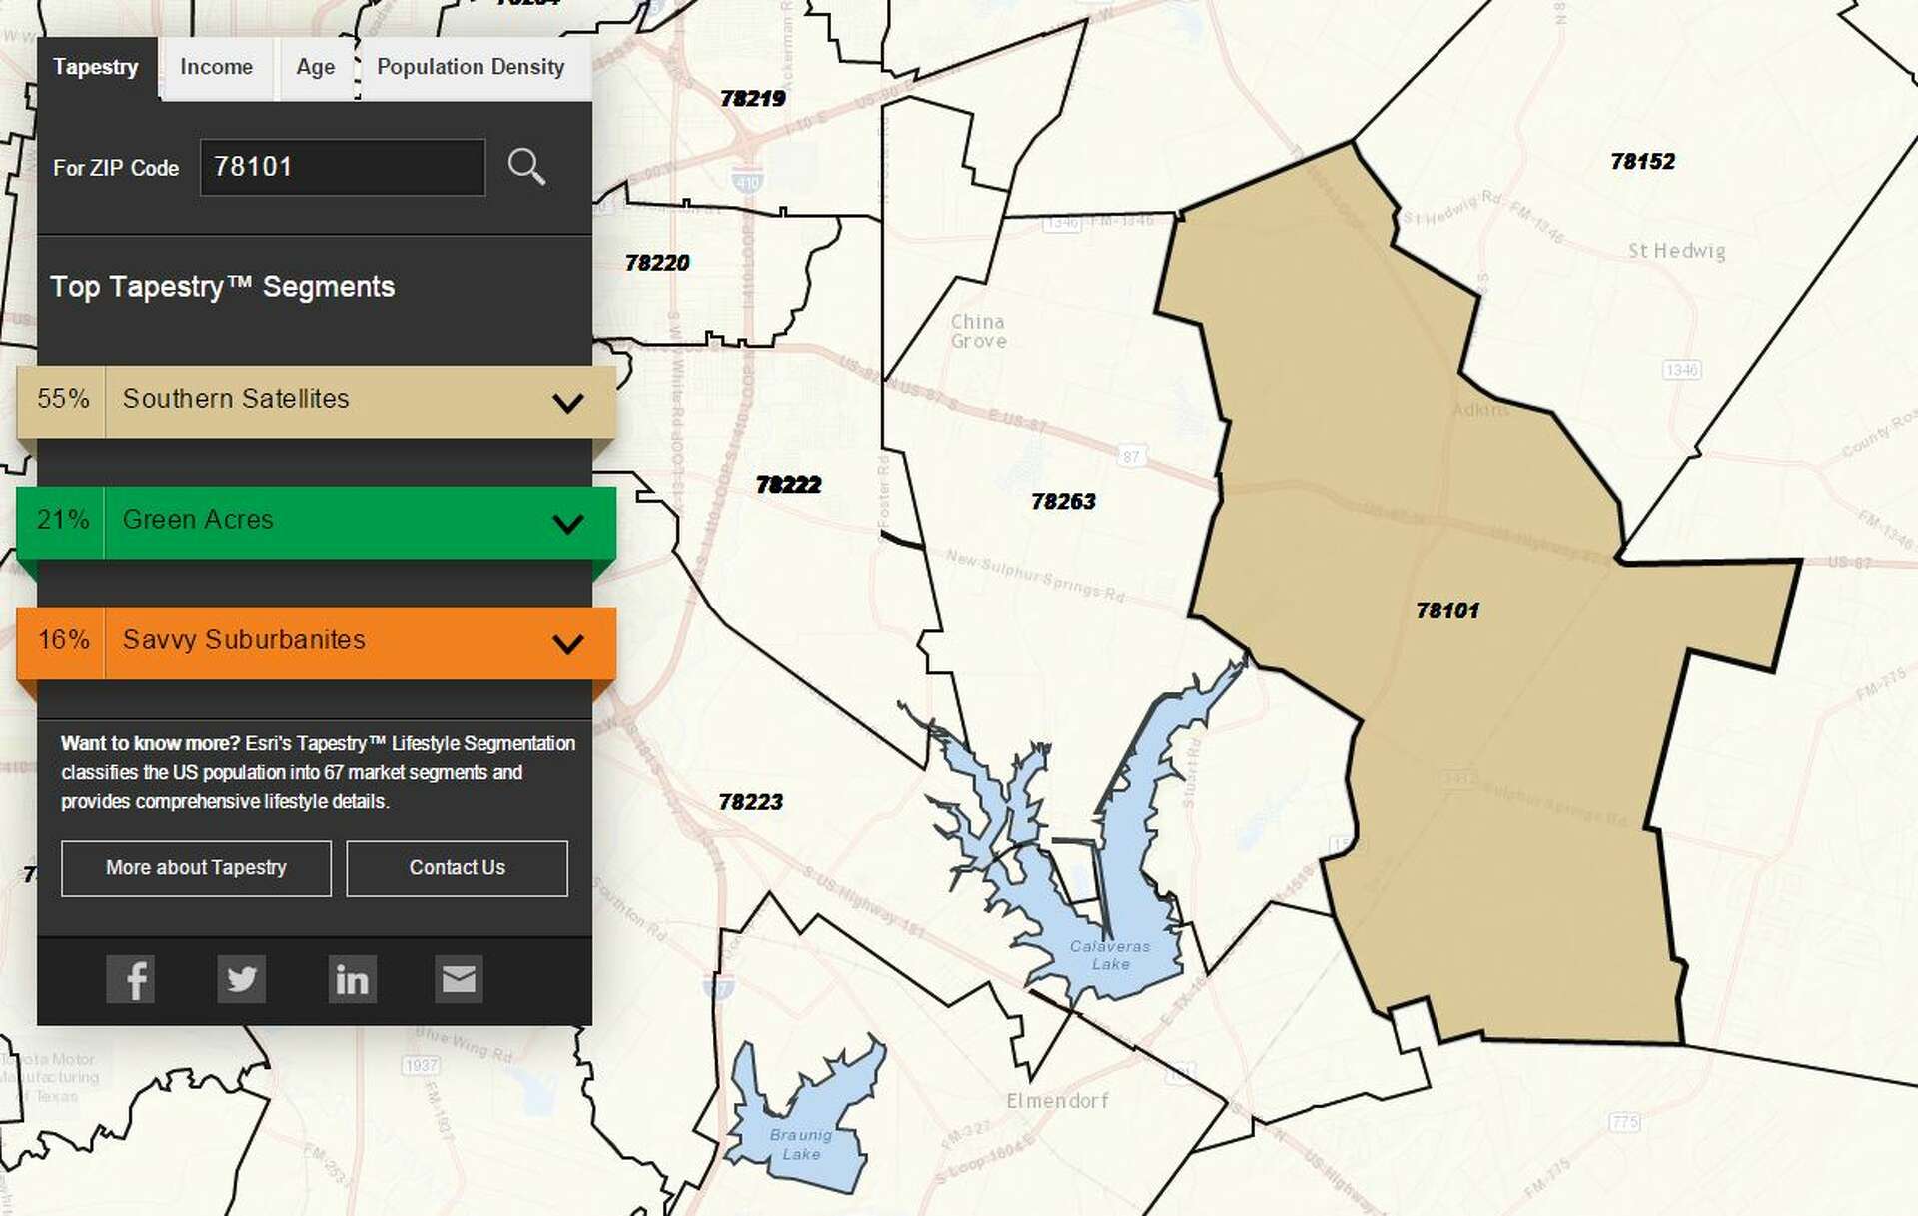The image size is (1918, 1216).
Task: Click the 78219 ZIP label on map
Action: pos(753,98)
